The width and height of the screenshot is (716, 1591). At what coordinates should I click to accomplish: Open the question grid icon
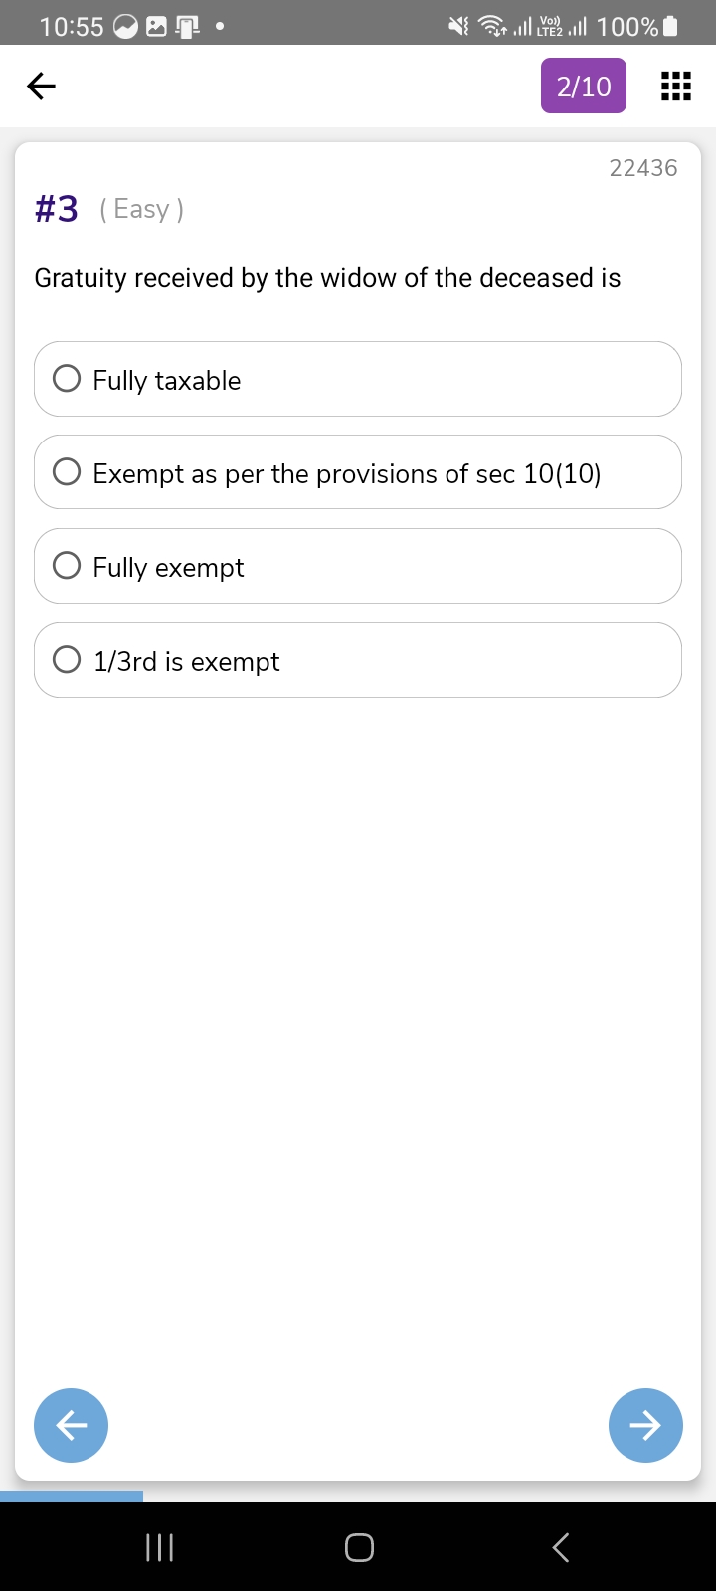point(676,87)
